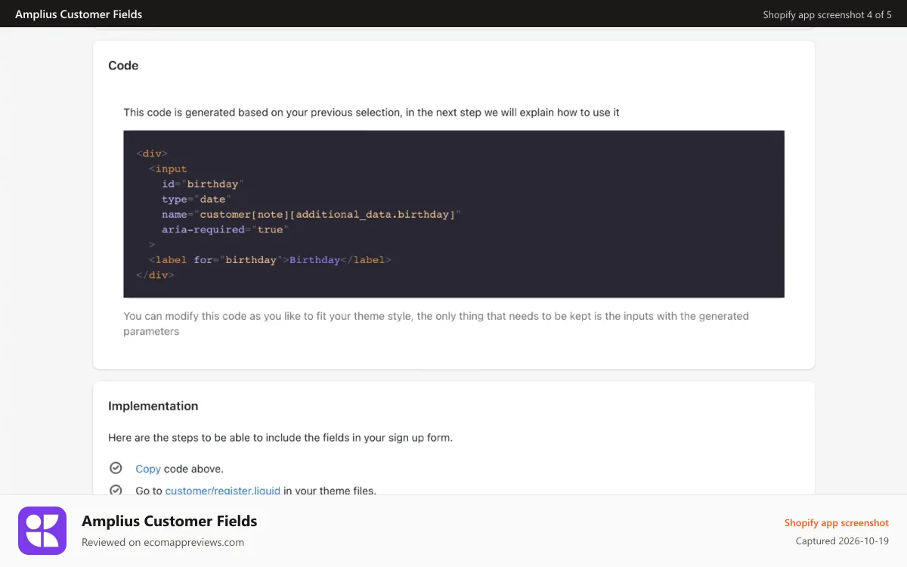Click the closing </div> tag line
The width and height of the screenshot is (907, 567).
[x=155, y=274]
